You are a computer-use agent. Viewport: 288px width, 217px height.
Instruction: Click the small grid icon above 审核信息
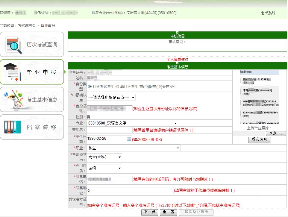(177, 32)
